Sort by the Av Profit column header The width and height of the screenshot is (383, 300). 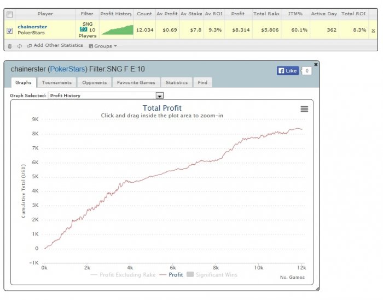coord(167,14)
